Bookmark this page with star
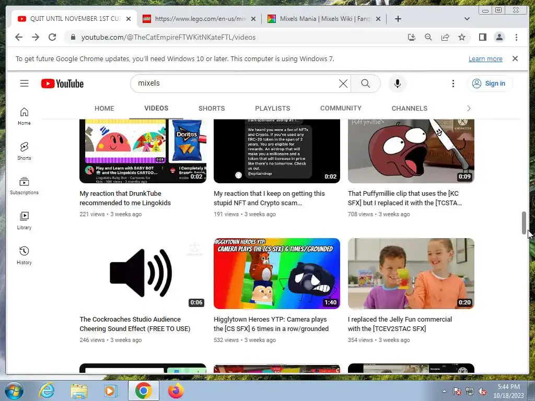Image resolution: width=535 pixels, height=401 pixels. click(462, 37)
